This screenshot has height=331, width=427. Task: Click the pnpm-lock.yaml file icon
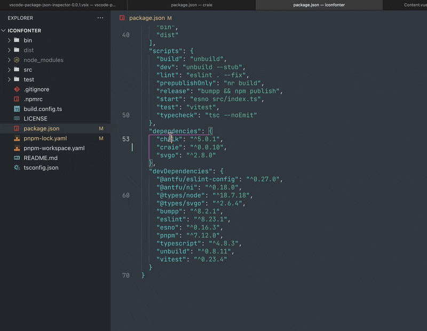(17, 138)
